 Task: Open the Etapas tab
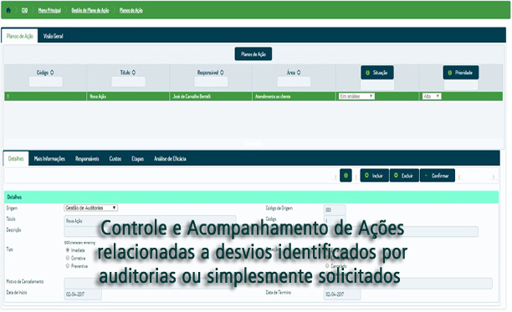coord(137,159)
